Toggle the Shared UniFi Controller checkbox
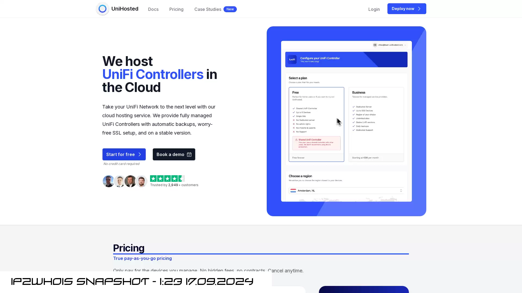The width and height of the screenshot is (522, 293). click(294, 109)
